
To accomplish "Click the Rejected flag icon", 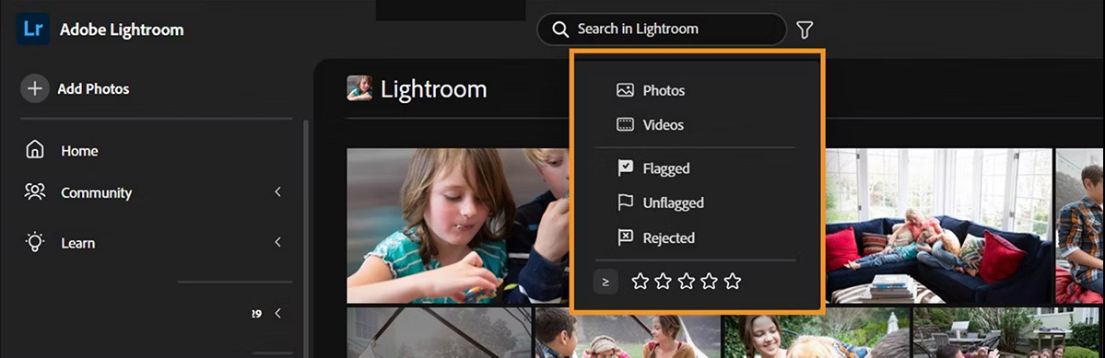I will [625, 237].
